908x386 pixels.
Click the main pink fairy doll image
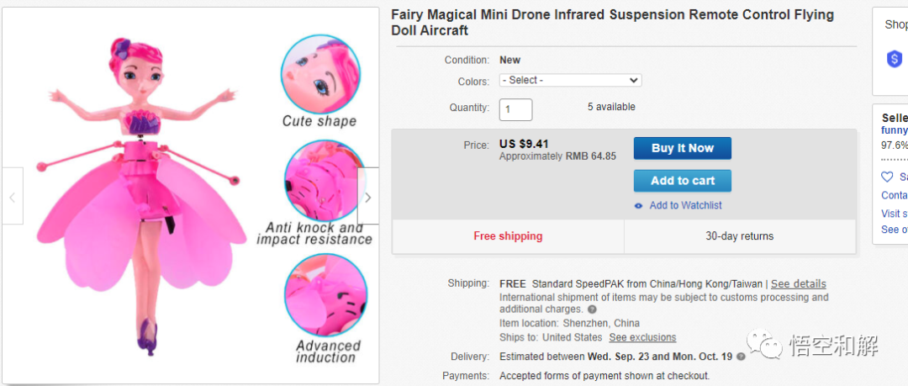coord(140,193)
